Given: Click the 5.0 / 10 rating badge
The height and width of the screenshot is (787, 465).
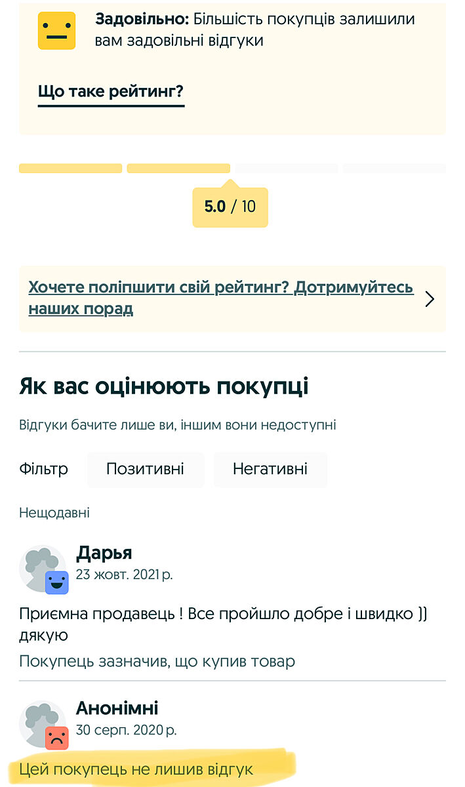Looking at the screenshot, I should tap(230, 207).
